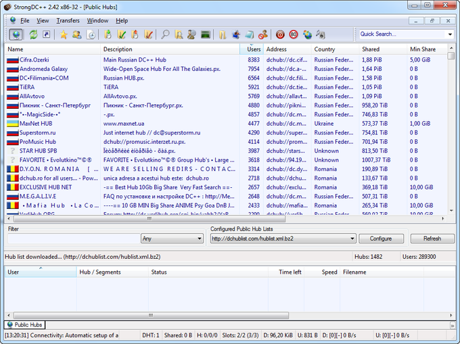Click the tab bar overflow chevron
The width and height of the screenshot is (460, 344).
pos(452,325)
